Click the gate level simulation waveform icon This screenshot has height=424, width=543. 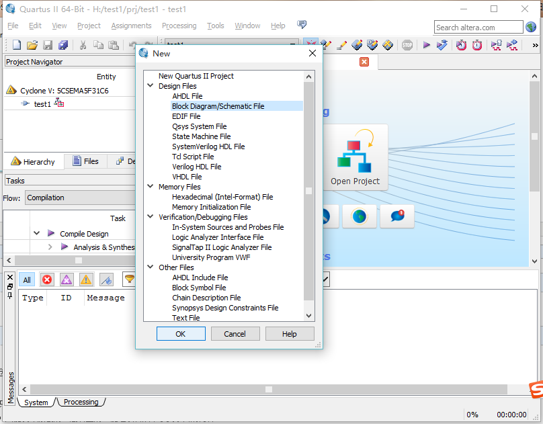coord(512,45)
